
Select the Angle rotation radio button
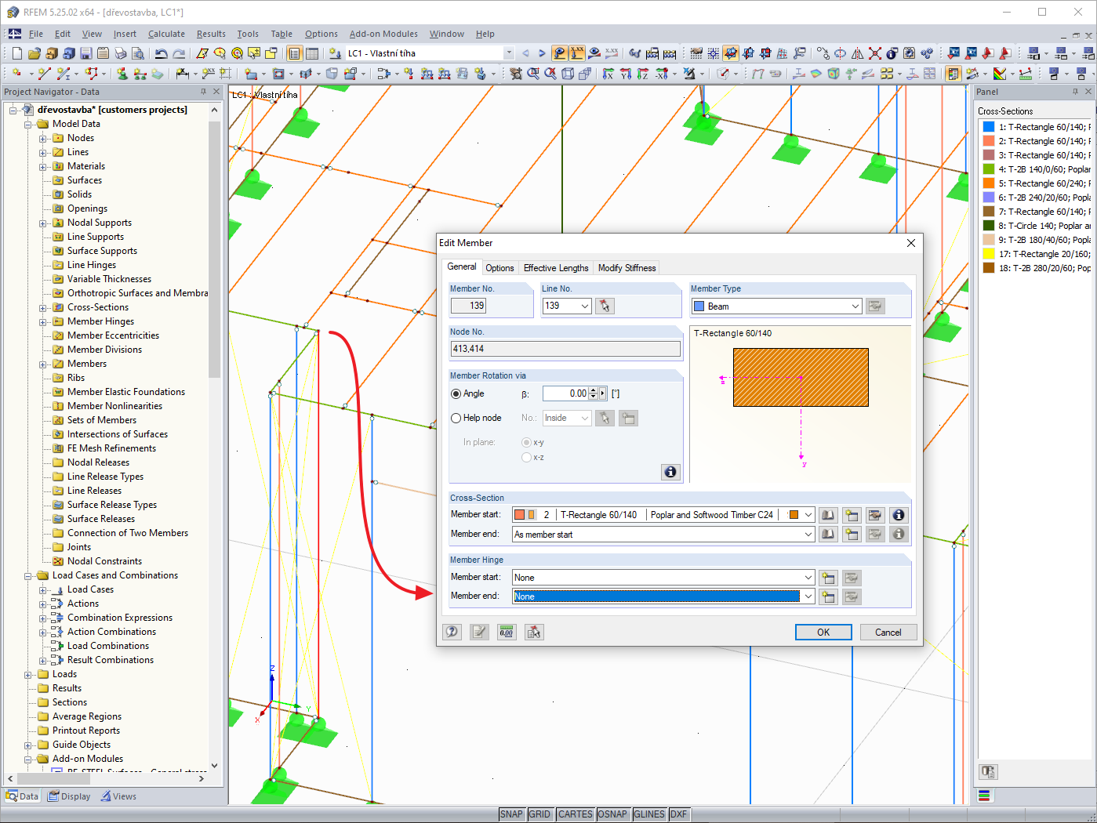pos(456,394)
